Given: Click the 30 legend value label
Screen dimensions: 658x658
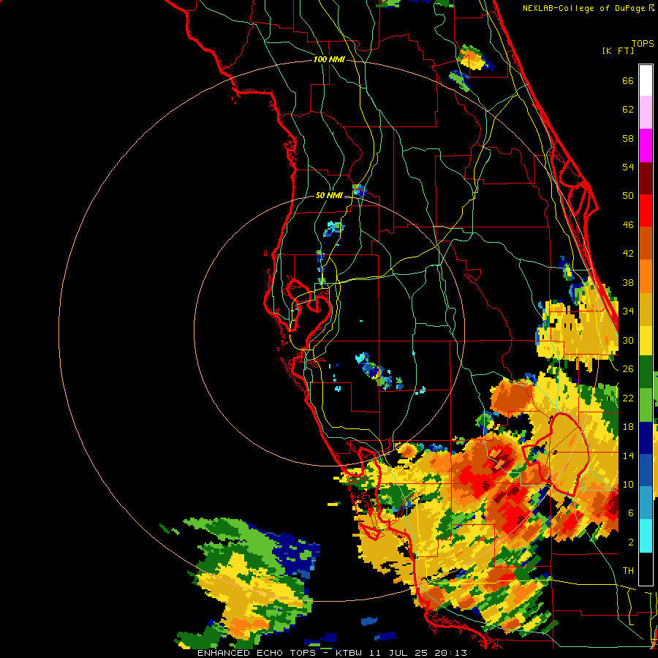Looking at the screenshot, I should coord(628,340).
